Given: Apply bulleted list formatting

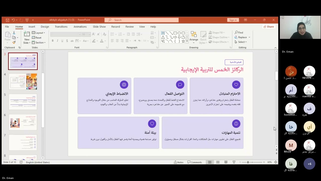Looking at the screenshot, I should click(112, 34).
